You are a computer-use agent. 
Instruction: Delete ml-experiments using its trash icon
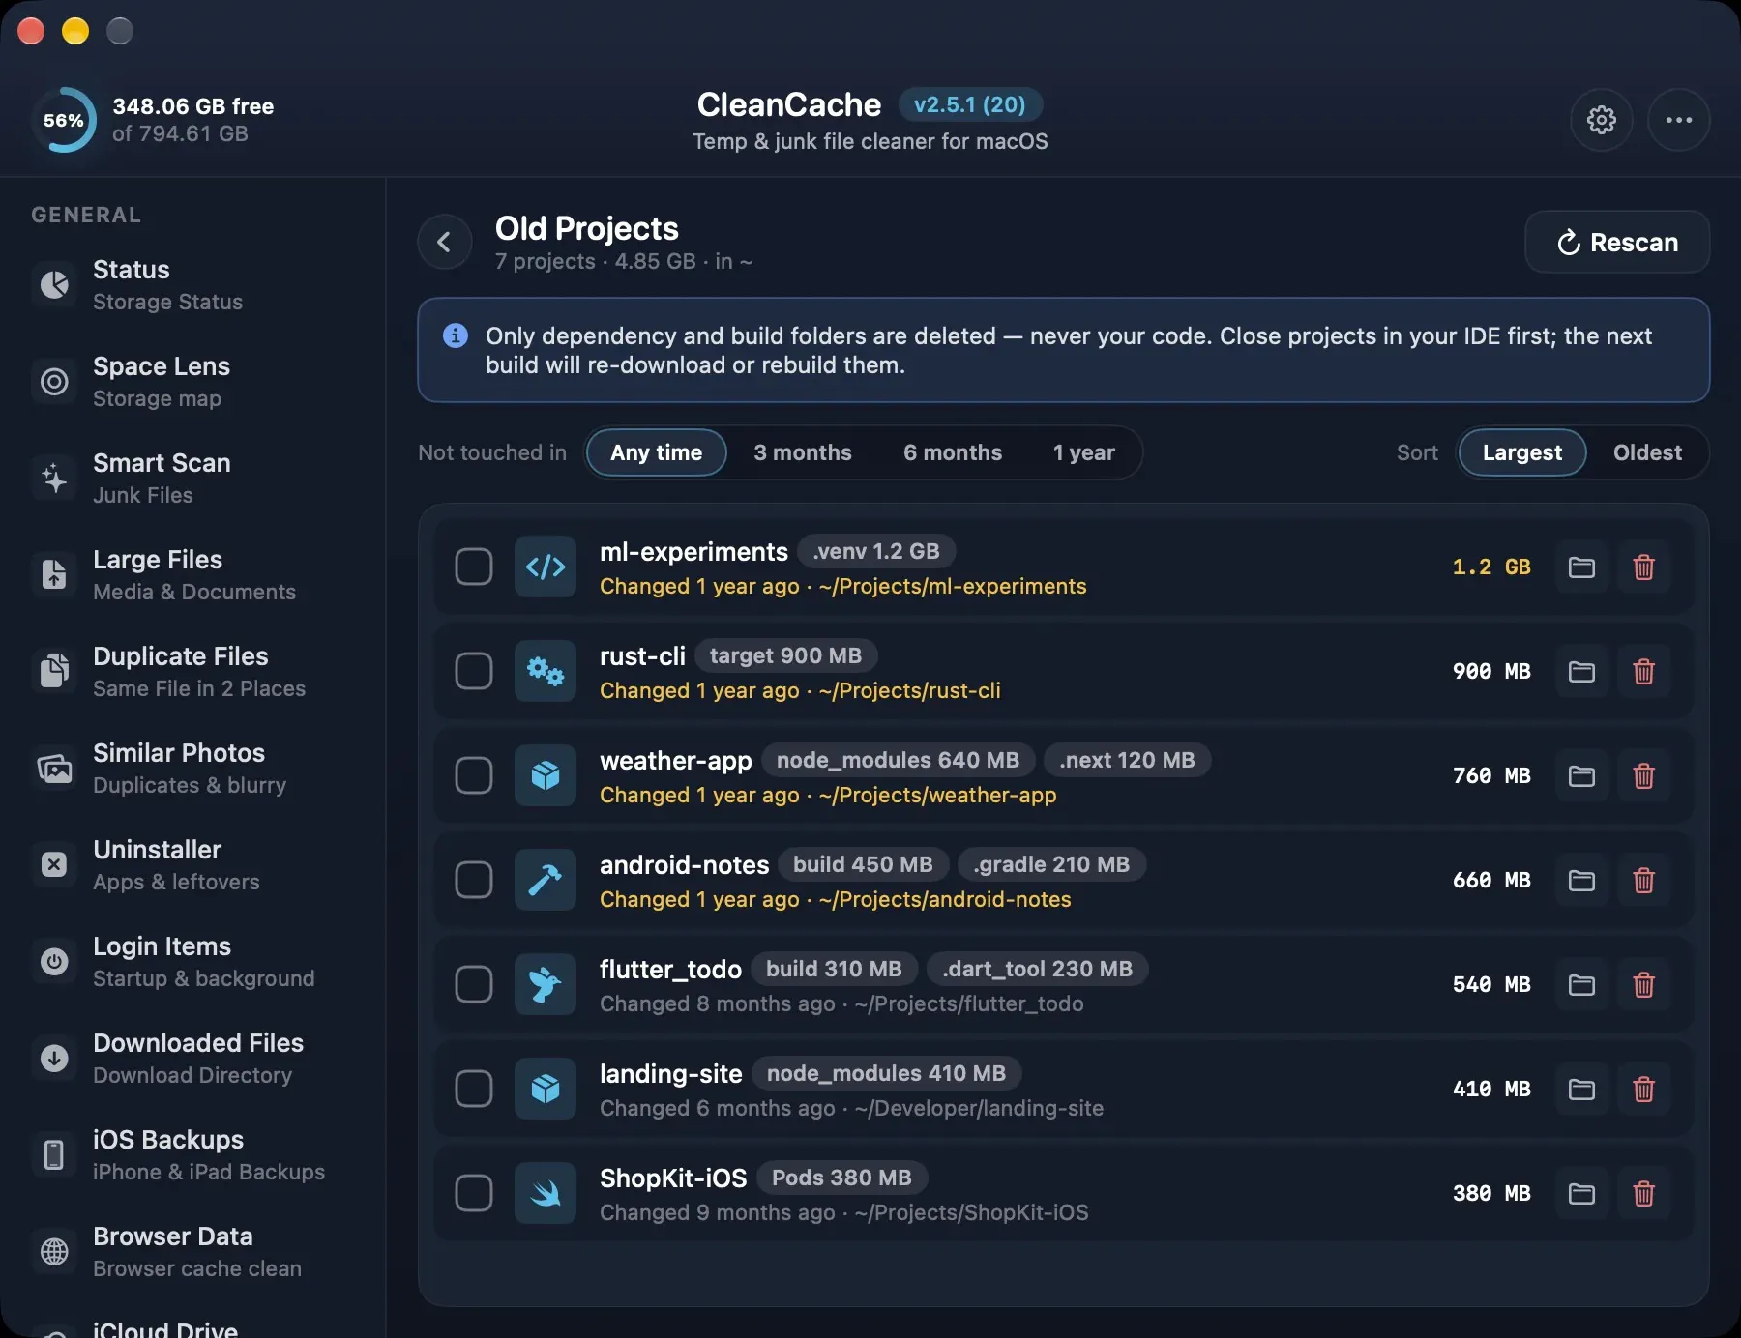tap(1643, 567)
